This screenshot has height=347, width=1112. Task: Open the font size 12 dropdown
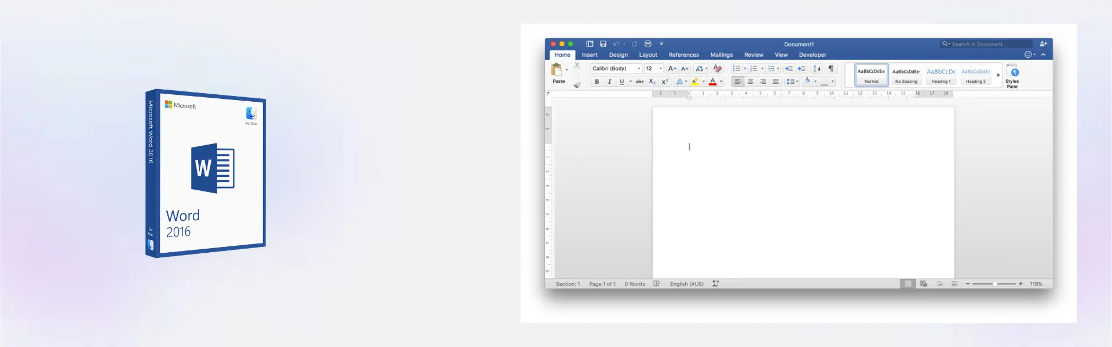(x=661, y=68)
